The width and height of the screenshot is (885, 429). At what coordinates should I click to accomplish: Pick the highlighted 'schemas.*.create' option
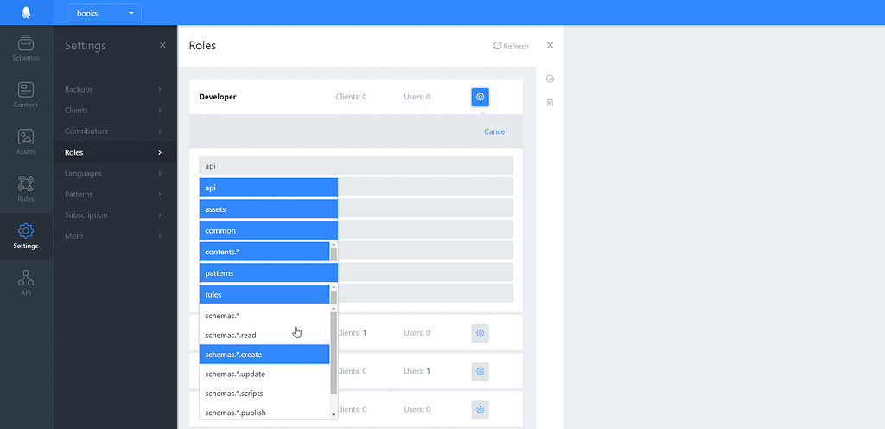(x=264, y=355)
